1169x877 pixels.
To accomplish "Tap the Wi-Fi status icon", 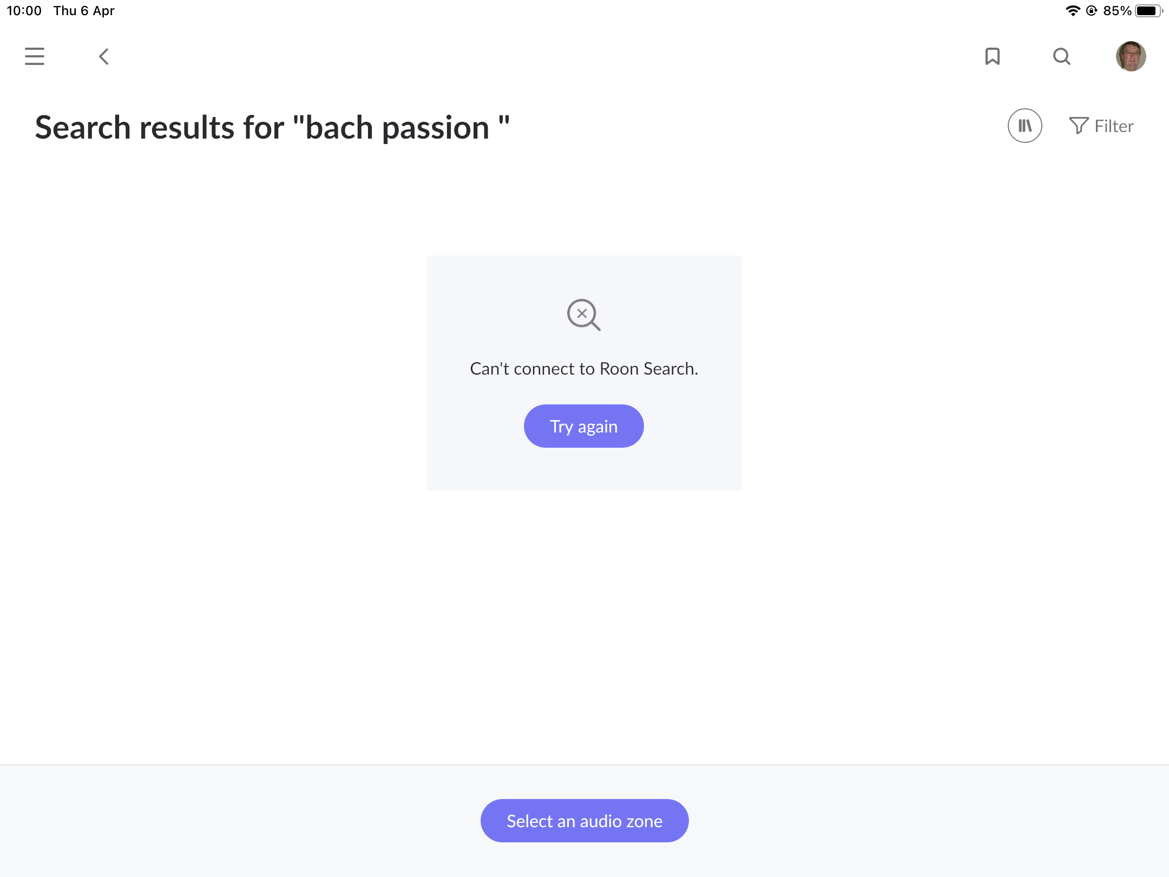I will click(x=1072, y=11).
